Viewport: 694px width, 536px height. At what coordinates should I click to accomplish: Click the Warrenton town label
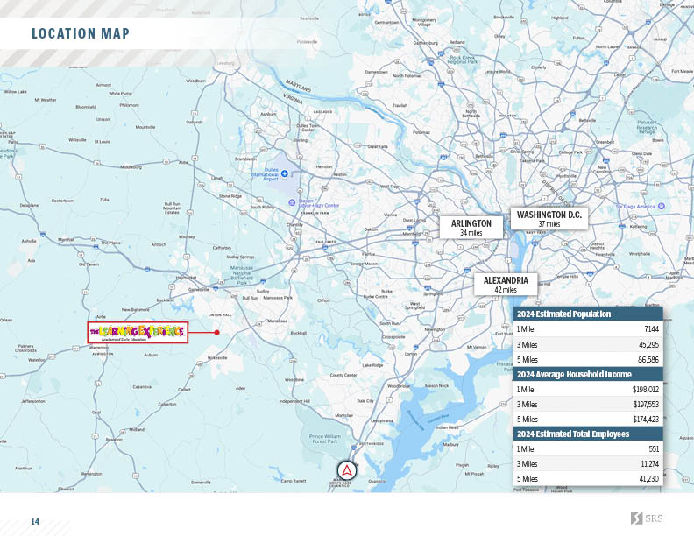click(99, 348)
